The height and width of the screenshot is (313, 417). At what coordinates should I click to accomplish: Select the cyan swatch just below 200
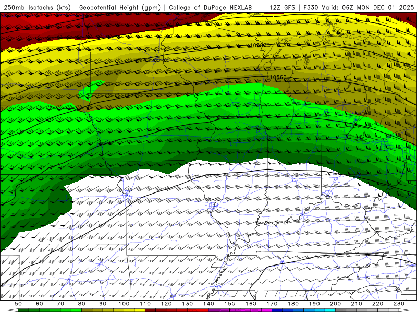pos(330,310)
